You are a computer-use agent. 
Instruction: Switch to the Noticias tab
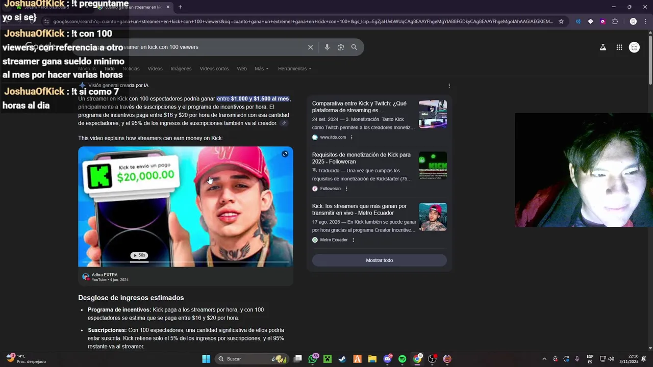coord(131,69)
